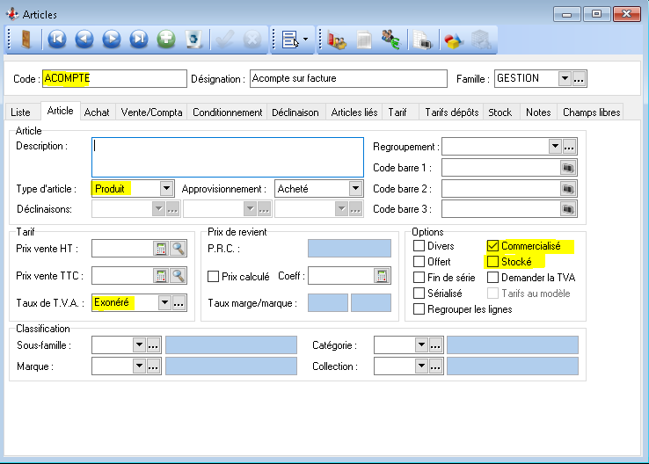The image size is (649, 464).
Task: Uncheck the Commercialisé checkbox
Action: click(492, 246)
